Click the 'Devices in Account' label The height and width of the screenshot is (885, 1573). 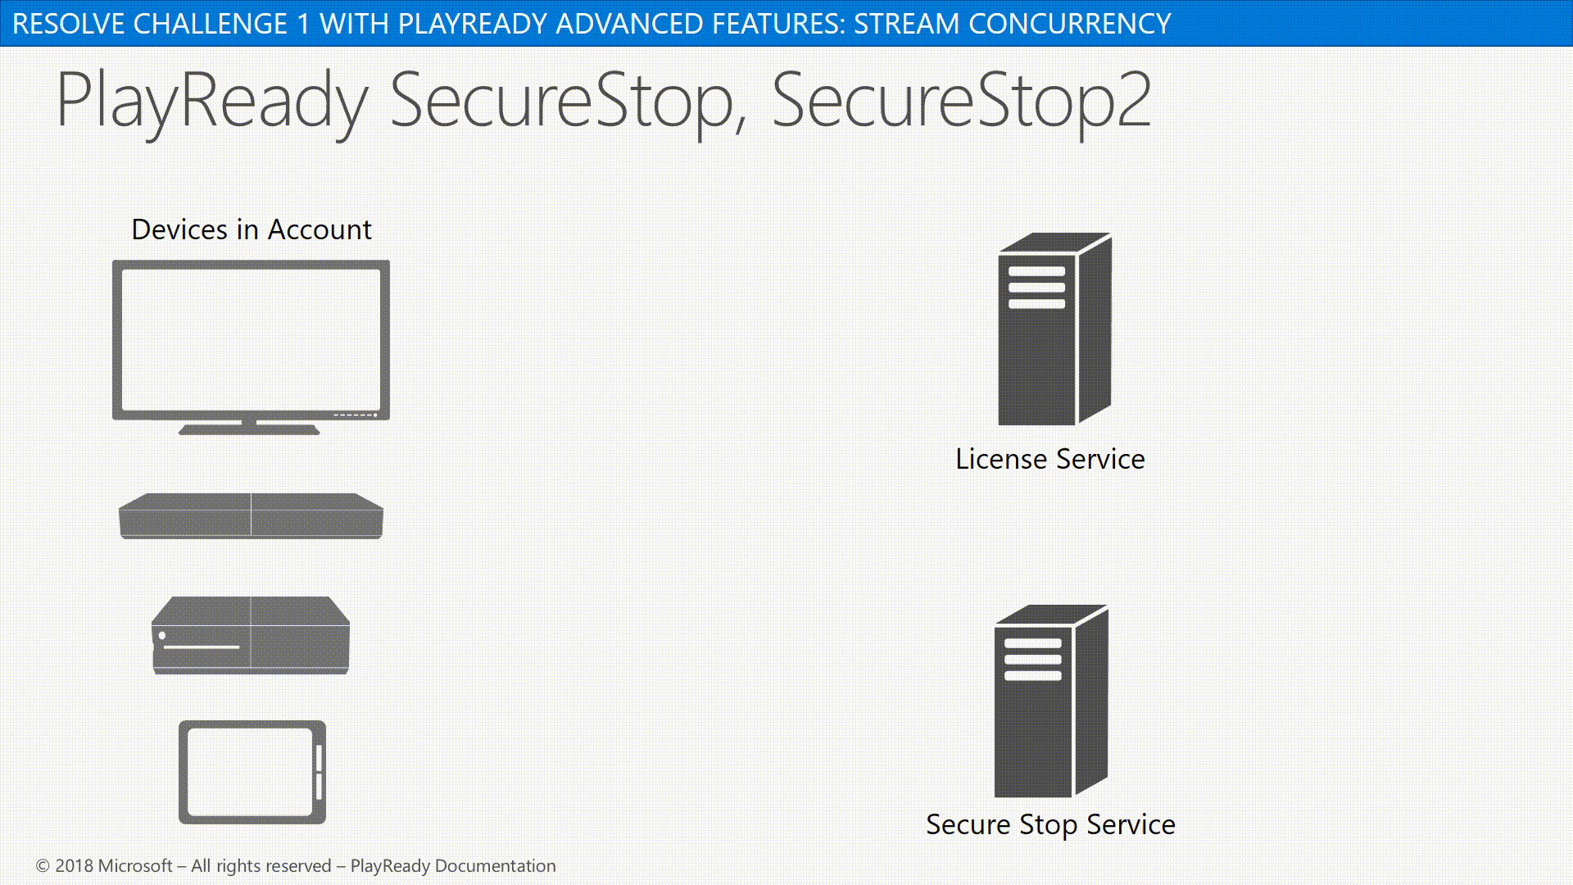pyautogui.click(x=252, y=229)
